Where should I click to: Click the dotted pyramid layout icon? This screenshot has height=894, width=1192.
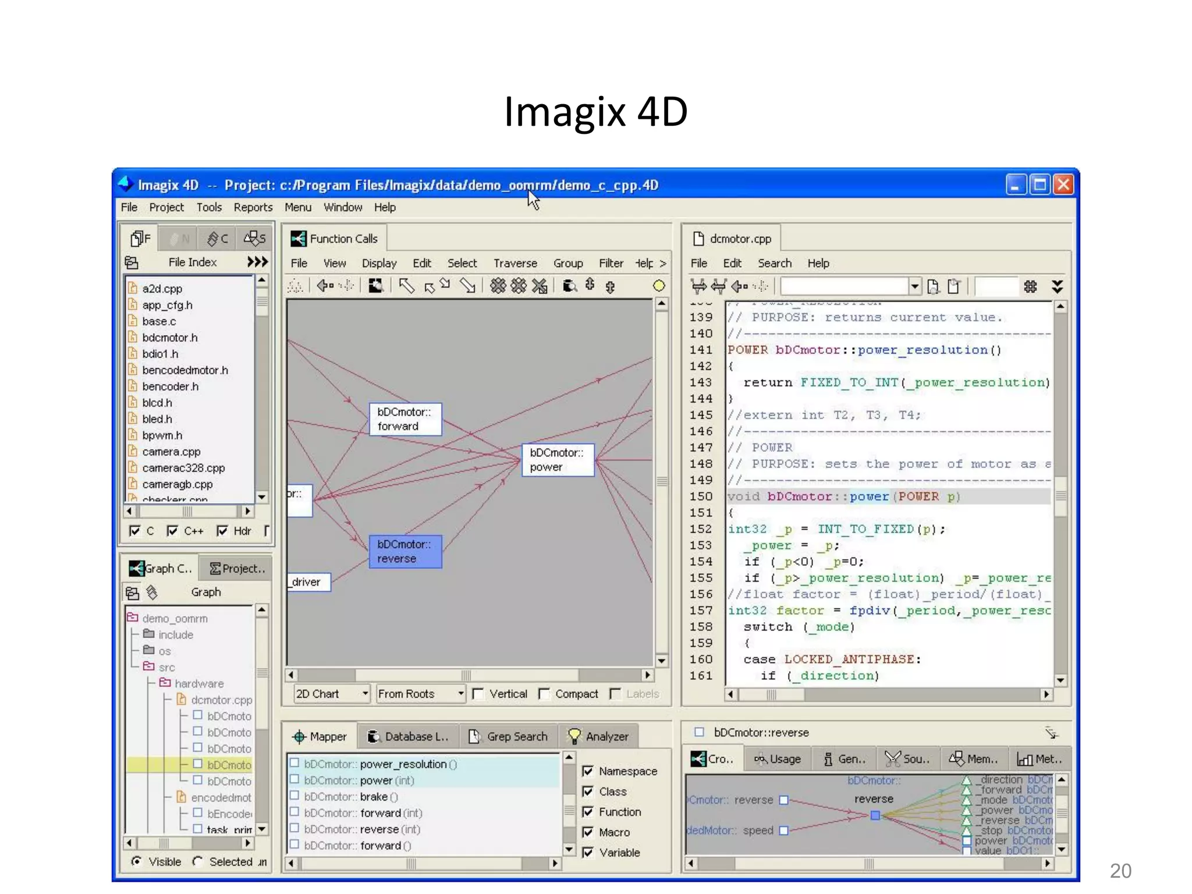295,286
